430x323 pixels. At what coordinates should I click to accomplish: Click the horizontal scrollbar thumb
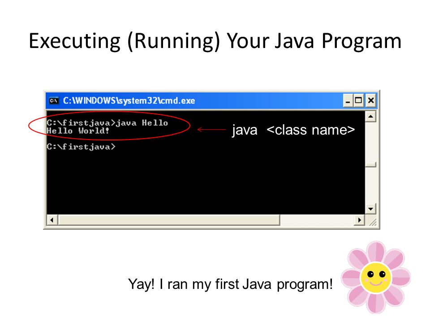point(169,220)
